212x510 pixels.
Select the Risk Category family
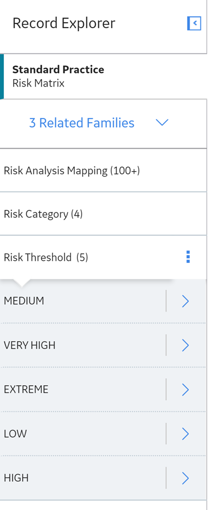(103, 214)
